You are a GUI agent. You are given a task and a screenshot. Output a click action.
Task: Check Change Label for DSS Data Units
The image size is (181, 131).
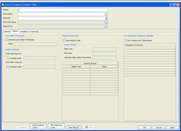[x=8, y=67]
